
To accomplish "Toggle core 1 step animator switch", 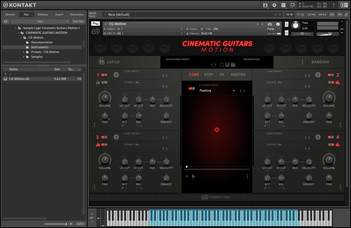I will (x=104, y=82).
